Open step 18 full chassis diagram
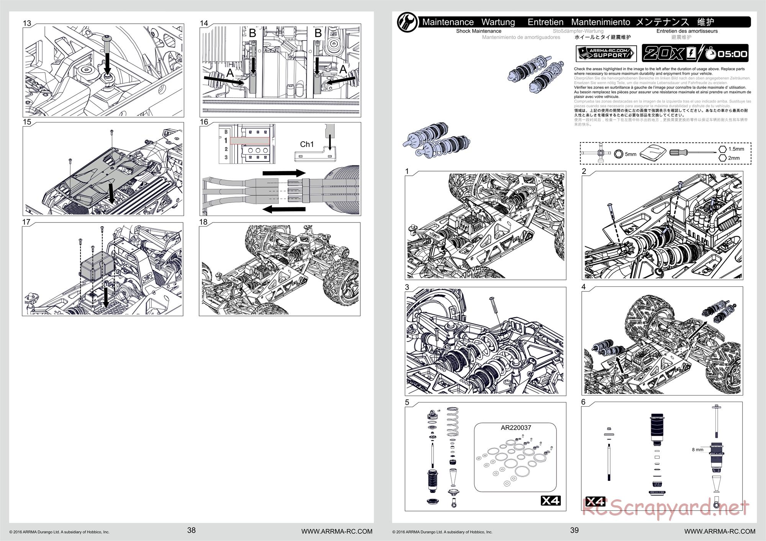 (280, 269)
